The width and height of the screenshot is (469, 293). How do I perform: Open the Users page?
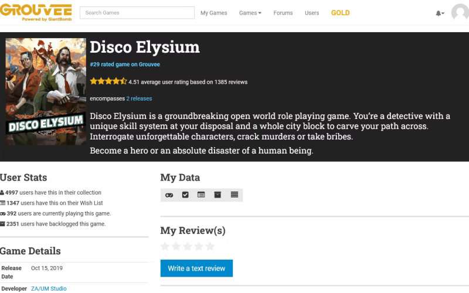[312, 13]
